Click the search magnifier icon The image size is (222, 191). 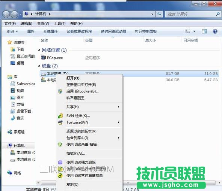(218, 14)
